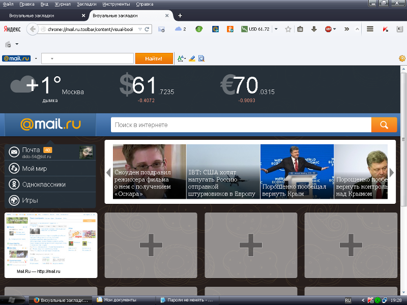Click the back navigation arrow button
The width and height of the screenshot is (407, 305).
click(32, 29)
